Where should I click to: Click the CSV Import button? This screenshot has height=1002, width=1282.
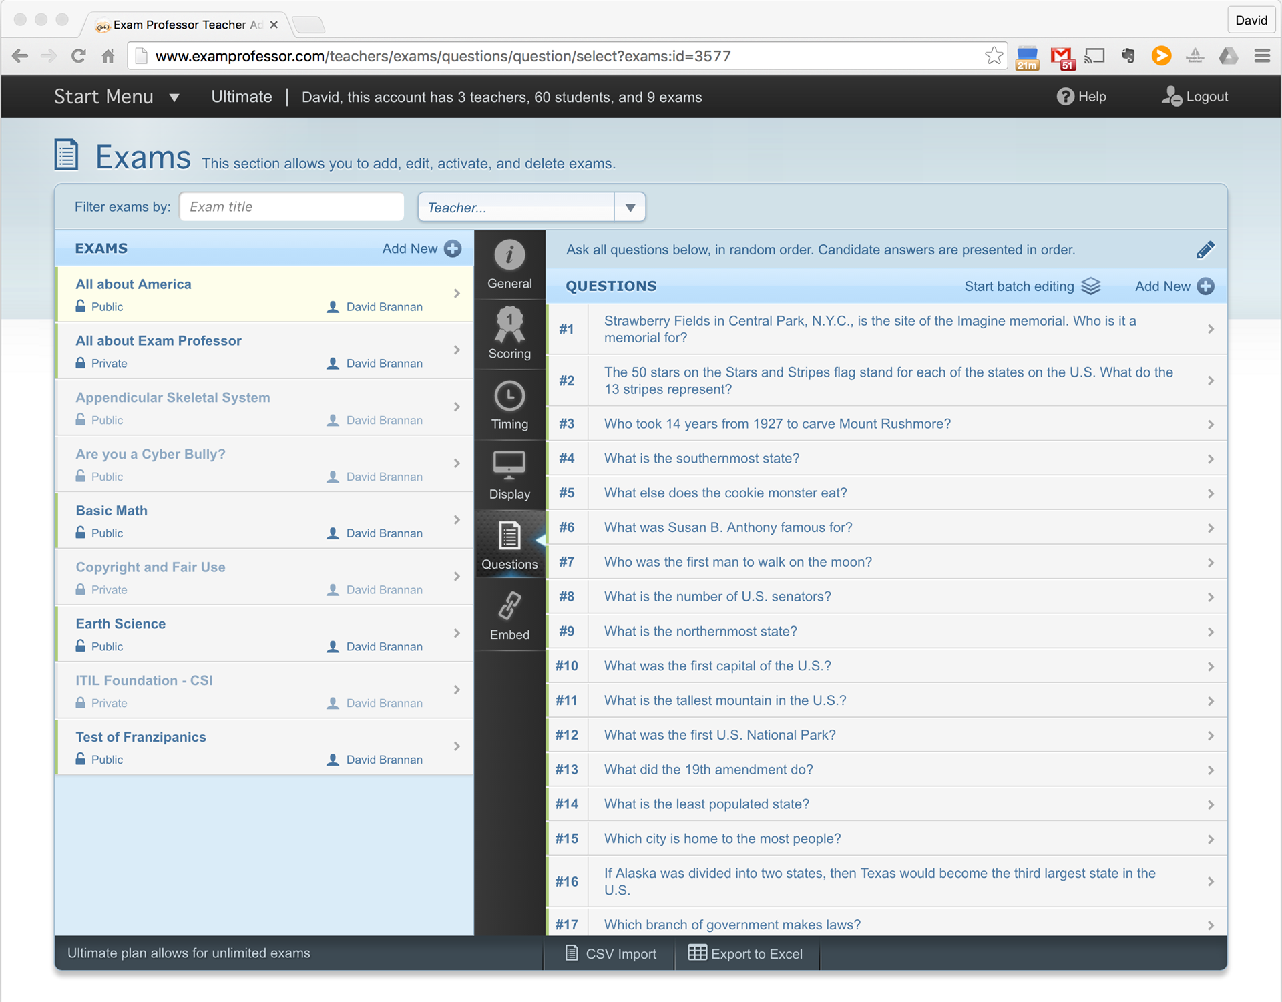(610, 953)
